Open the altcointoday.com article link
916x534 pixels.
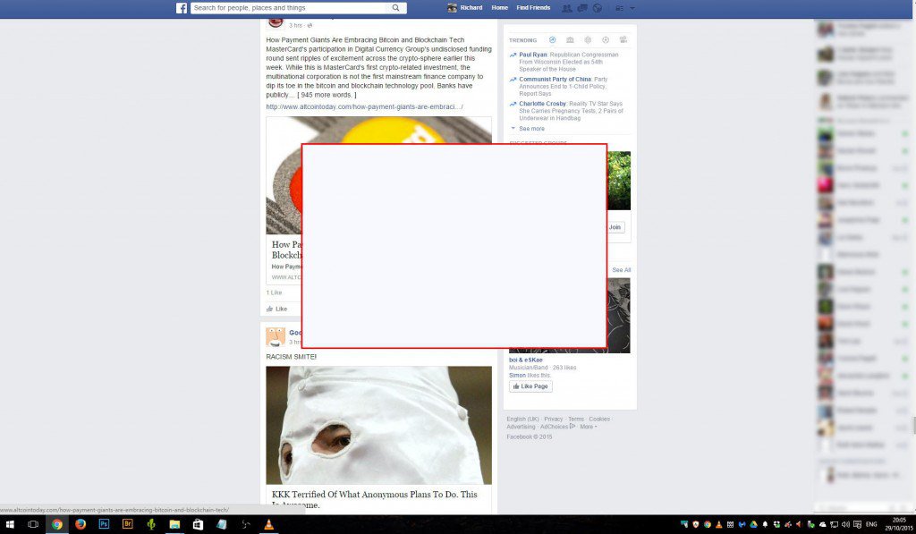point(365,107)
